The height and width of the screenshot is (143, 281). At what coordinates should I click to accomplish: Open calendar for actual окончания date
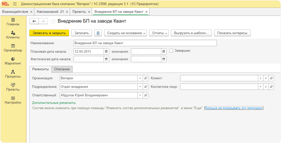164,59
